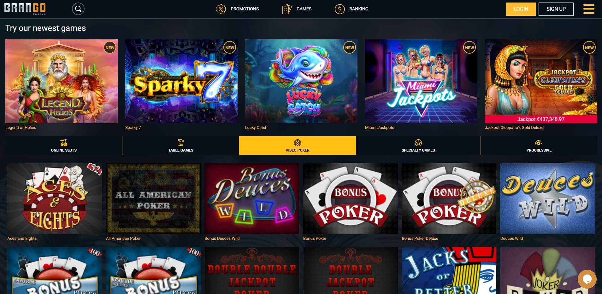Click the live chat bubble icon
The width and height of the screenshot is (602, 294).
(587, 279)
